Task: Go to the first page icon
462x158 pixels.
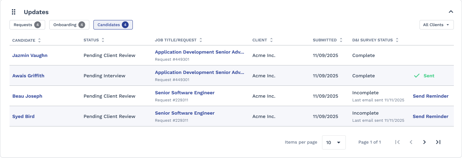Action: click(397, 142)
